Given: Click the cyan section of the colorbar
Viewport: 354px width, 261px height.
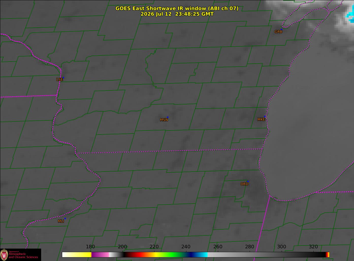Looking at the screenshot, I should [203, 255].
